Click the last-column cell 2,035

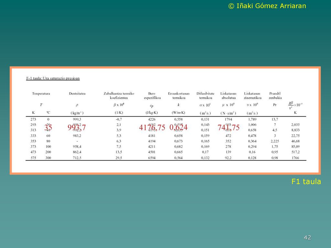click(x=295, y=125)
